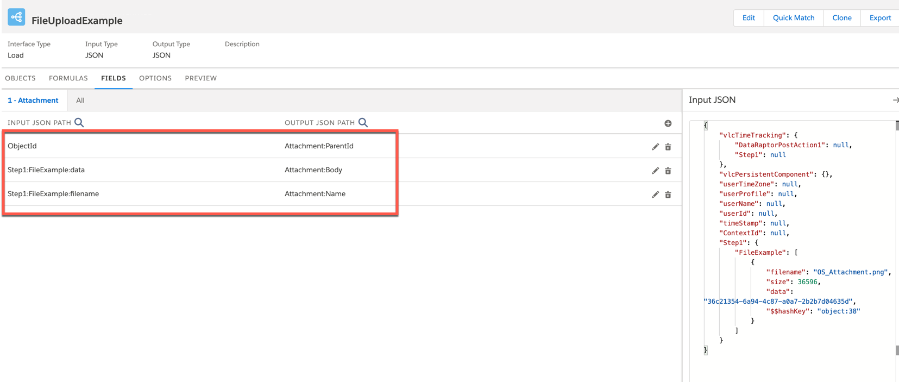
Task: Add a new field mapping with plus icon
Action: tap(668, 123)
